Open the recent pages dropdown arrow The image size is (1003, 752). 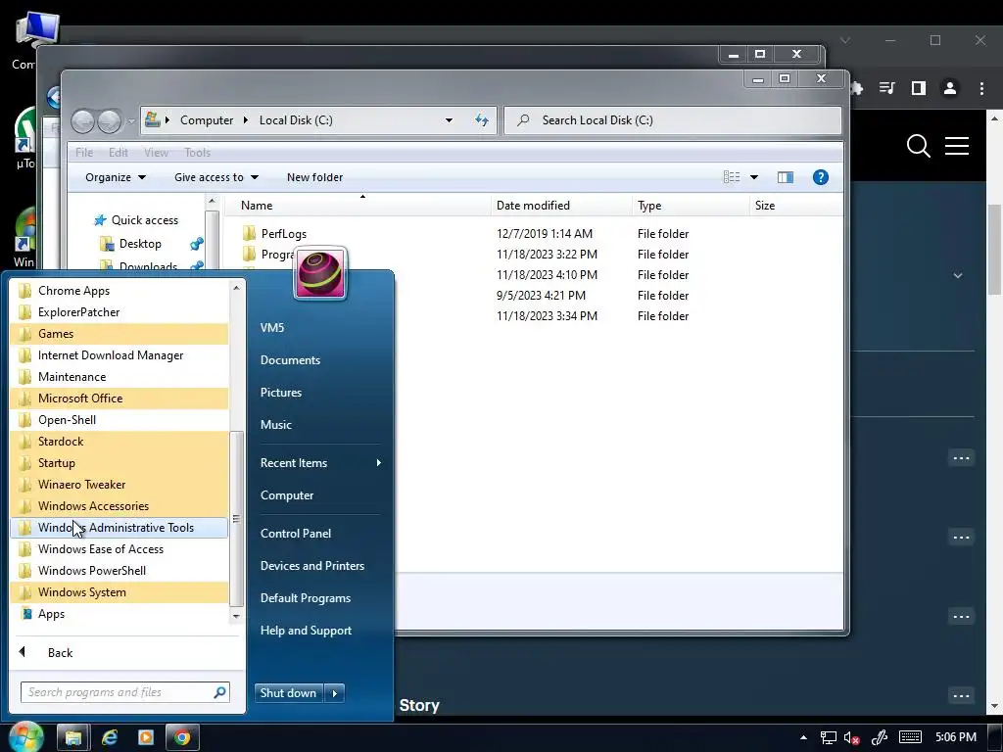tap(131, 120)
